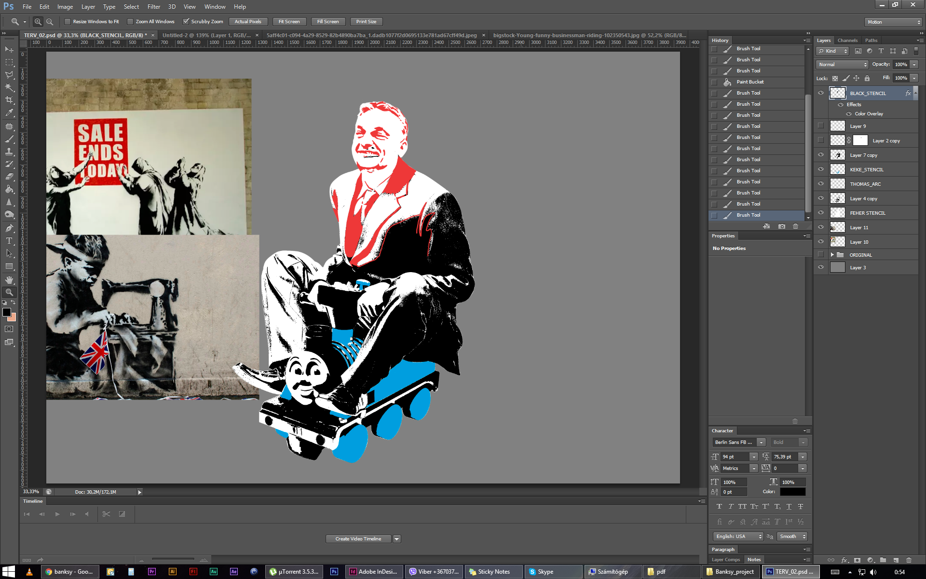Click the Fit Screen button
Image resolution: width=926 pixels, height=579 pixels.
[x=289, y=22]
